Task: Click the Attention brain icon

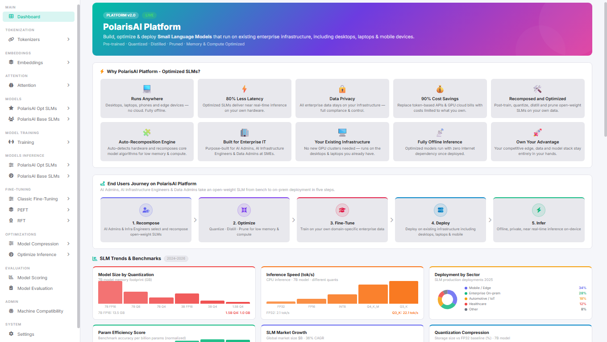Action: 11,85
